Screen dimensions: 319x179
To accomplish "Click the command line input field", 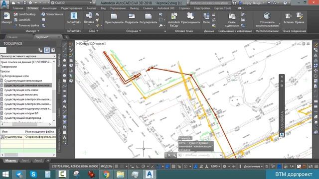I will [200, 156].
